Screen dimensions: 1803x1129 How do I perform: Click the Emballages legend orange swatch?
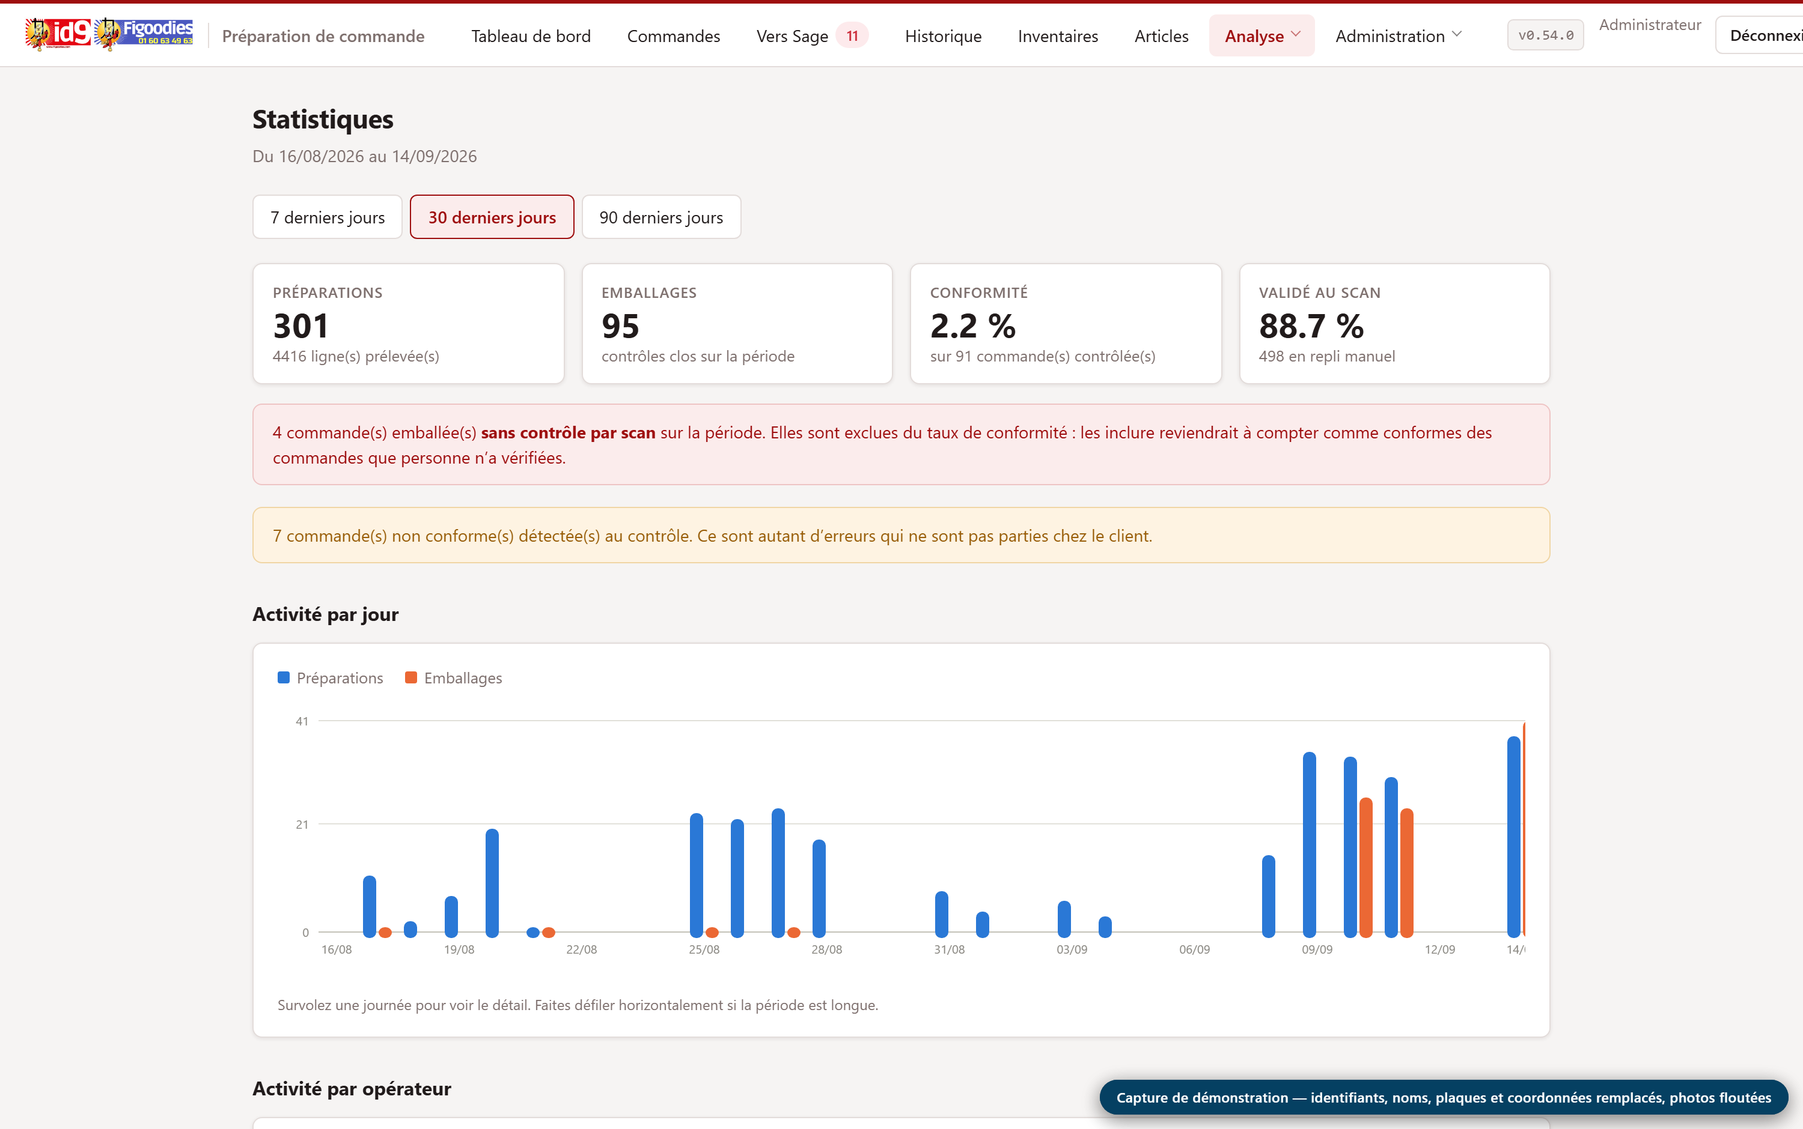410,677
